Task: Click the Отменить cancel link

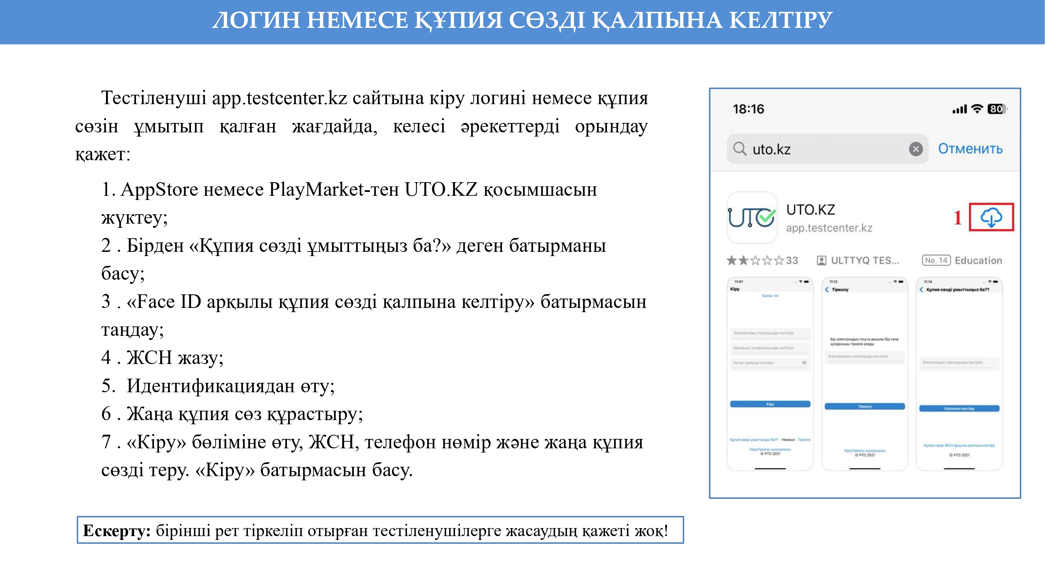Action: [970, 149]
